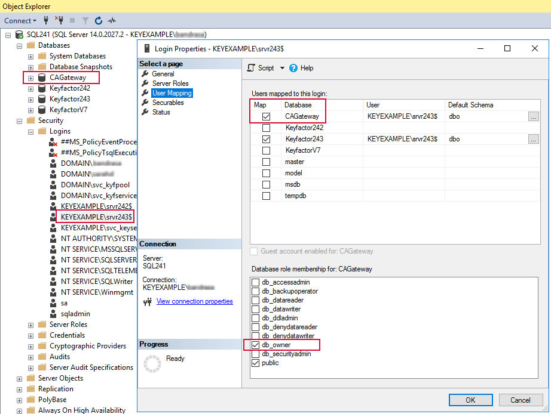This screenshot has width=551, height=414.
Task: Switch to the Securables page
Action: point(168,103)
